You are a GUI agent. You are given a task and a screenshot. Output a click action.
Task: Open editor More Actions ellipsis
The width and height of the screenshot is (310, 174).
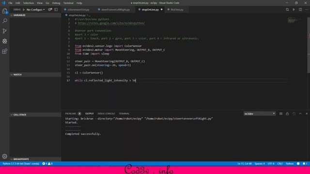click(x=307, y=10)
